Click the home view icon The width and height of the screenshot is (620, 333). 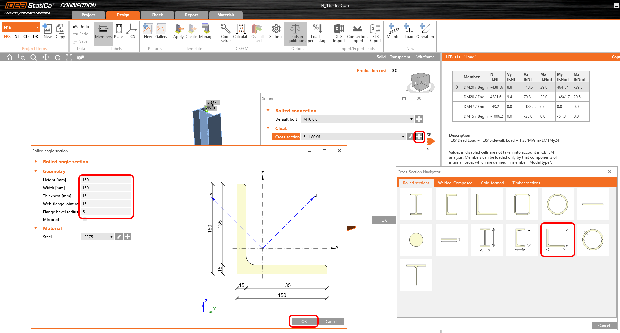pos(9,57)
